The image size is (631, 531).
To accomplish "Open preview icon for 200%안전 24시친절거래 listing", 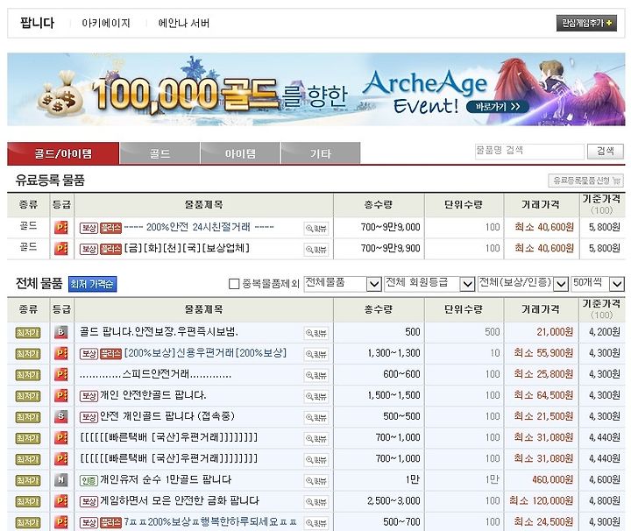I will (x=316, y=228).
